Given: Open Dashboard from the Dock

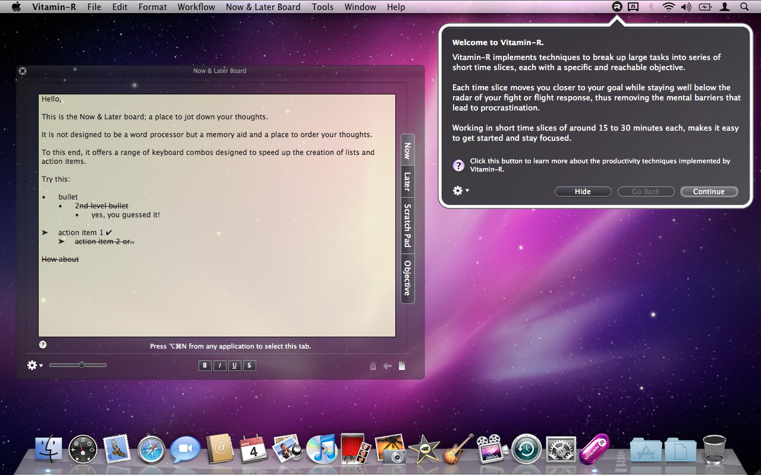Looking at the screenshot, I should [83, 449].
